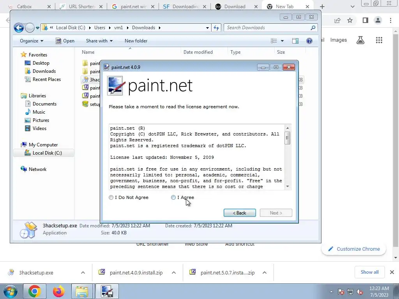Open Chrome three-dot menu
This screenshot has height=299, width=399.
[x=390, y=20]
